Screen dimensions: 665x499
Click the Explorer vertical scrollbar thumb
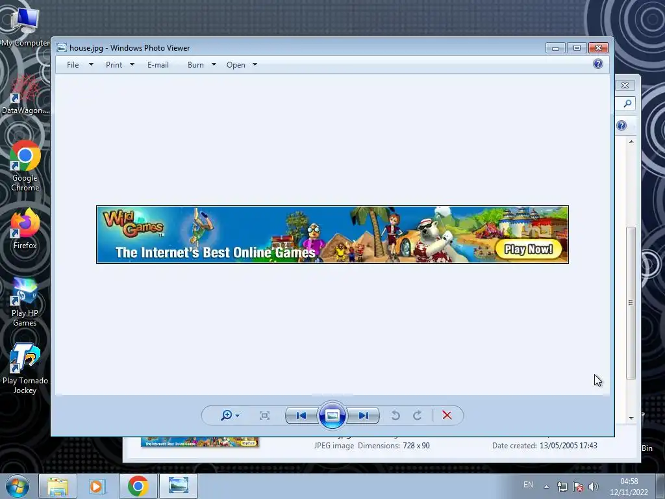(x=631, y=303)
